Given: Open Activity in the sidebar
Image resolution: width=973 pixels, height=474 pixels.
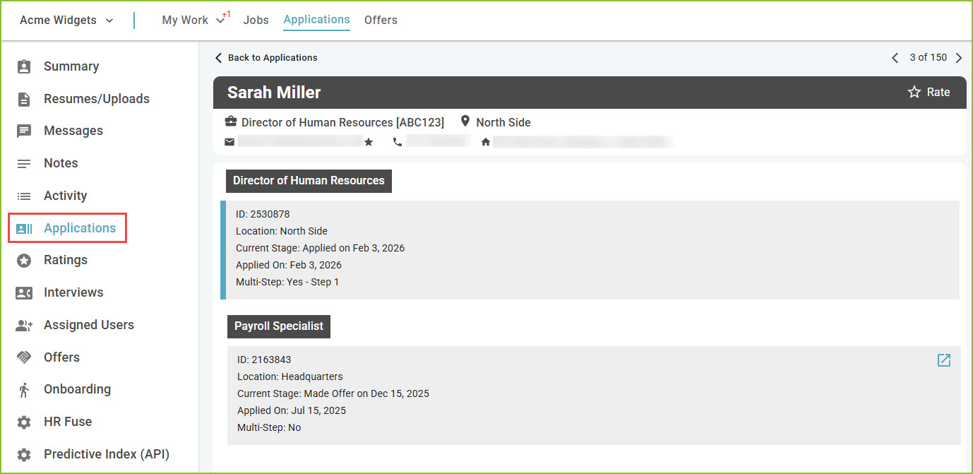Looking at the screenshot, I should (x=66, y=196).
